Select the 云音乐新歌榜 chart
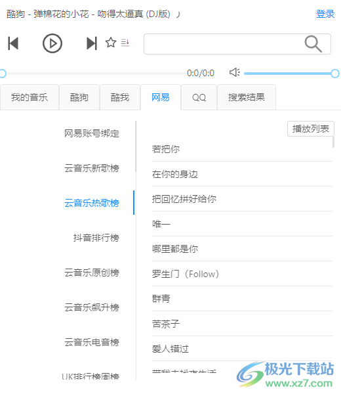Image resolution: width=341 pixels, height=394 pixels. [x=92, y=168]
